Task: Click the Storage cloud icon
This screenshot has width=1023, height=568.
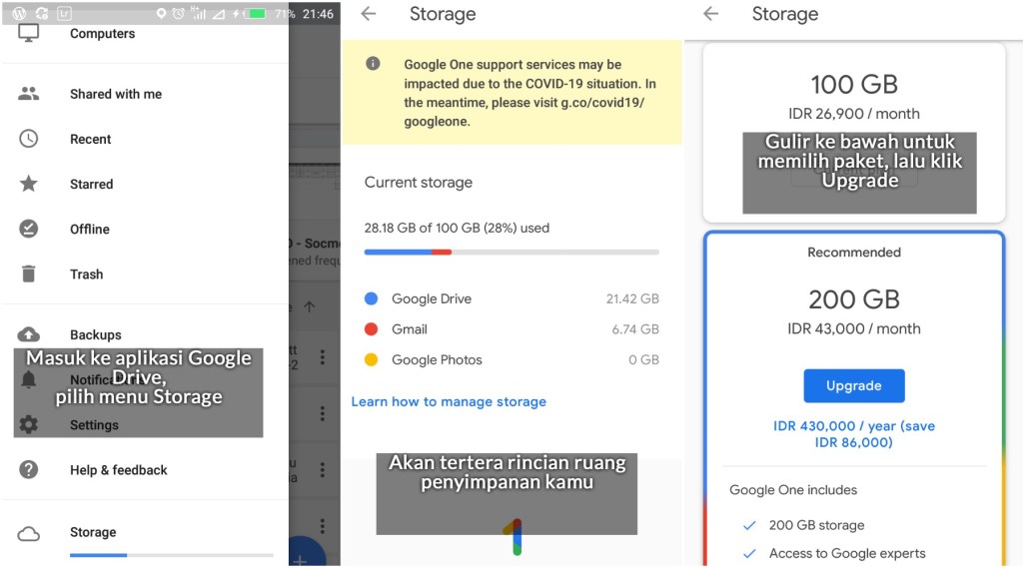Action: [29, 533]
